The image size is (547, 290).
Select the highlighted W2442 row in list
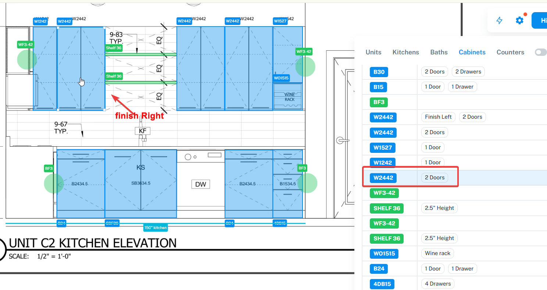(455, 178)
